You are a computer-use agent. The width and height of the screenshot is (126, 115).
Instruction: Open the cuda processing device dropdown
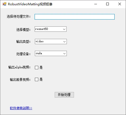[x=51, y=53]
